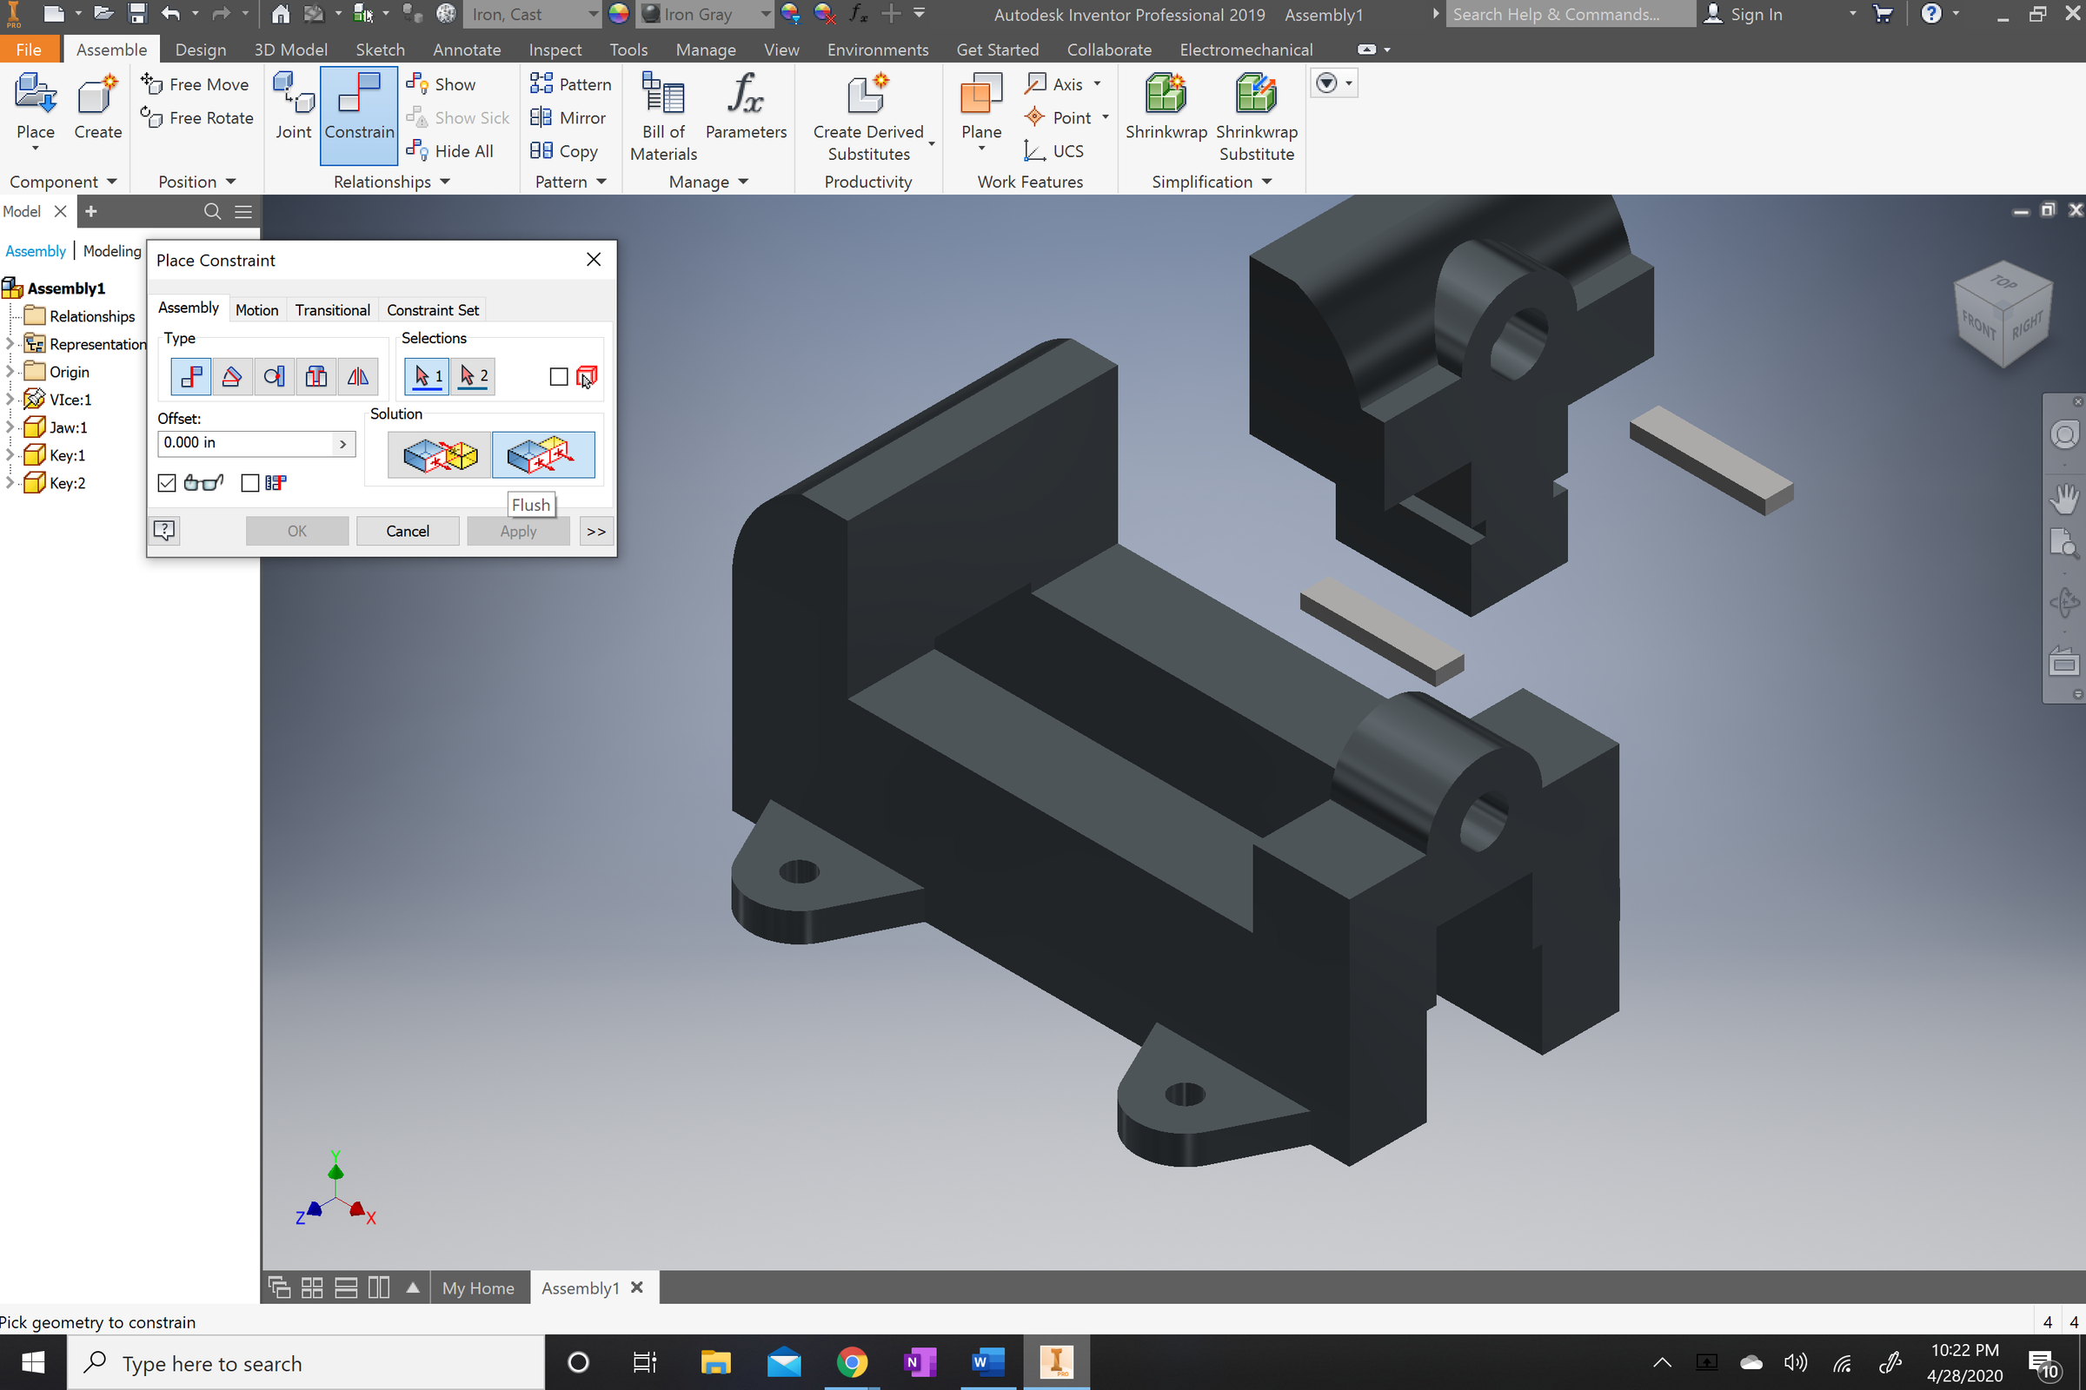This screenshot has width=2086, height=1390.
Task: Open the Inspect ribbon tab
Action: click(555, 50)
